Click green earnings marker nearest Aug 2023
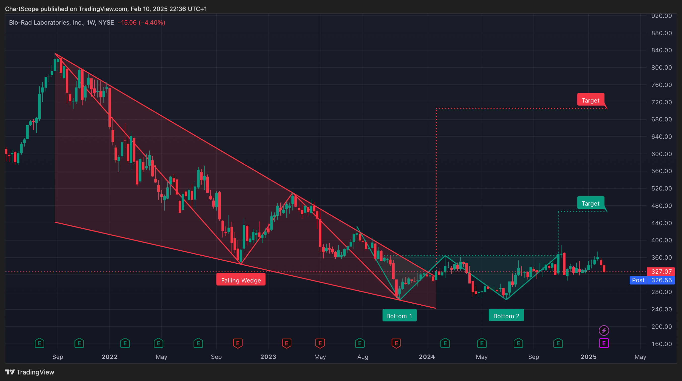Image resolution: width=682 pixels, height=381 pixels. (x=360, y=343)
